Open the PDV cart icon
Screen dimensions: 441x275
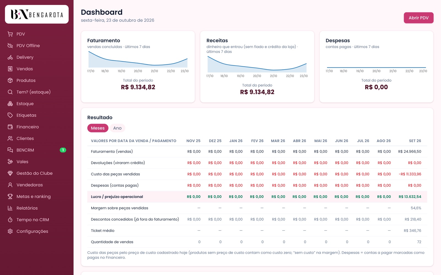tap(10, 34)
